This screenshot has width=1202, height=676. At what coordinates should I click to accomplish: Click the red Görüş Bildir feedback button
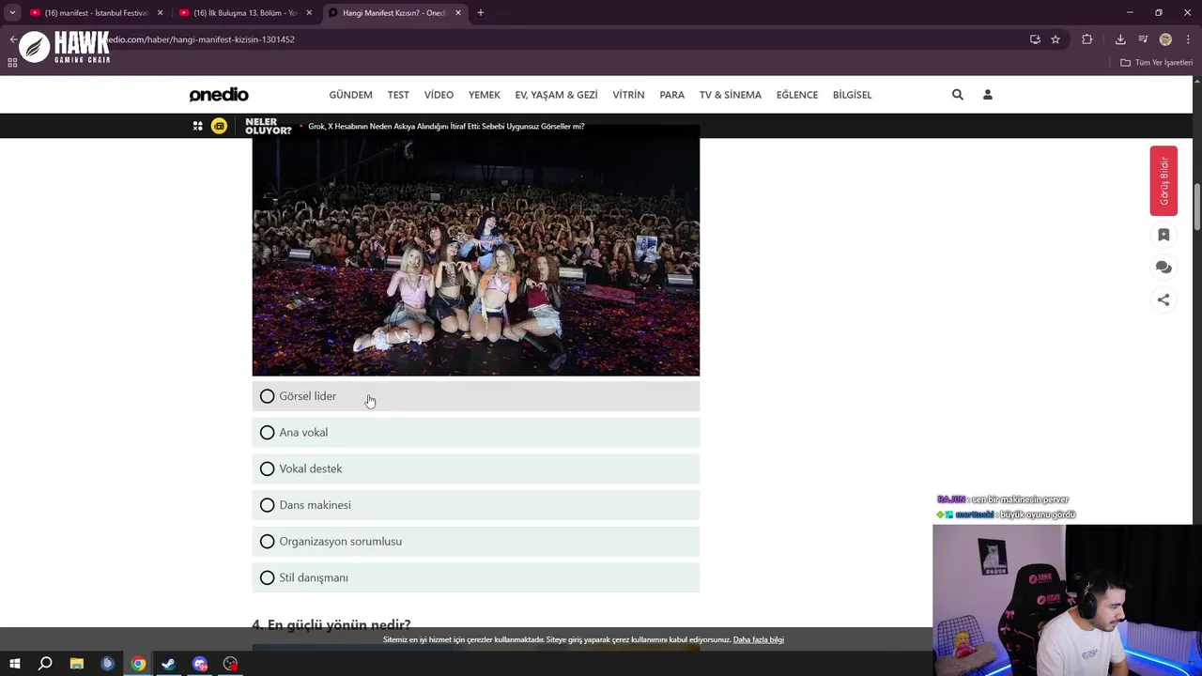pyautogui.click(x=1163, y=180)
